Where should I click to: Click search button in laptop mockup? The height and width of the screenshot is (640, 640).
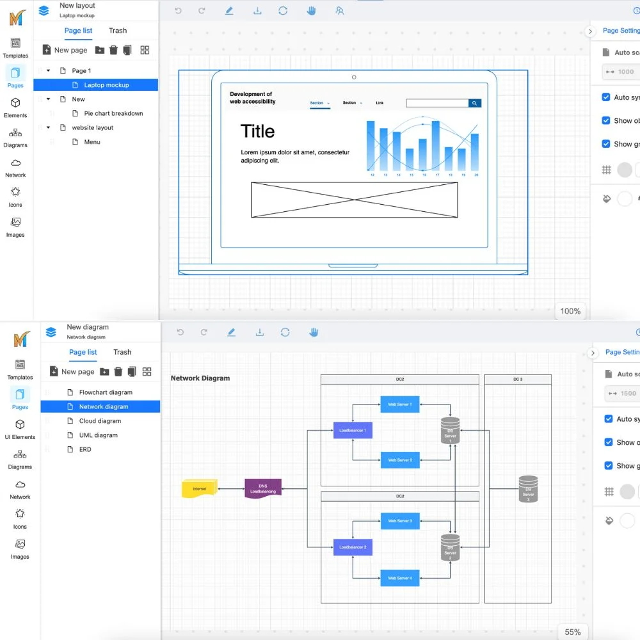(475, 103)
